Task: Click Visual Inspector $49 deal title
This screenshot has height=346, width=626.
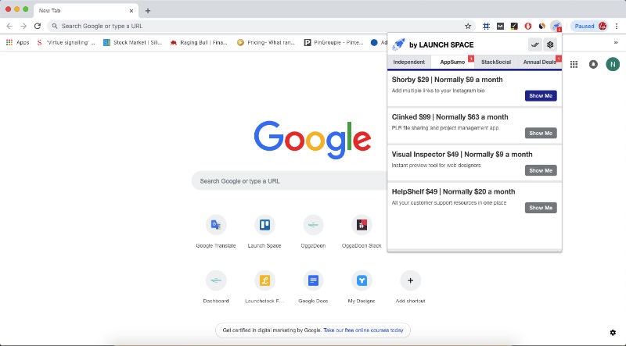Action: click(x=462, y=155)
